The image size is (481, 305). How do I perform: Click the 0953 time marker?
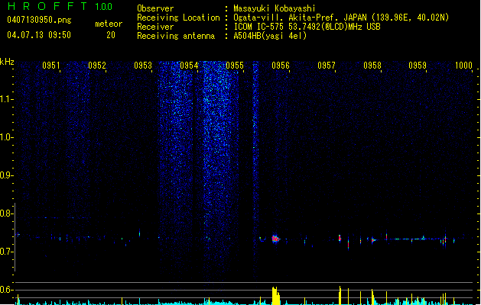[143, 66]
